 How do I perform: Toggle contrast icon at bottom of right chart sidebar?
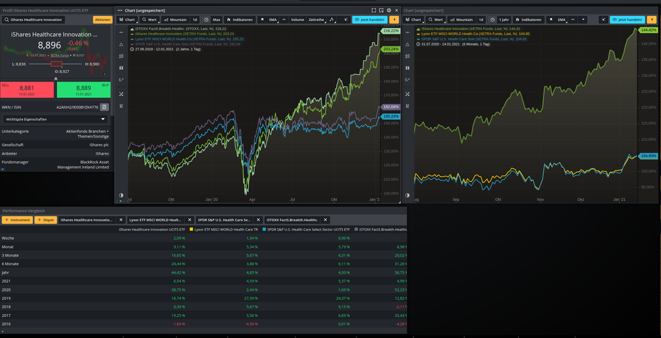point(407,195)
